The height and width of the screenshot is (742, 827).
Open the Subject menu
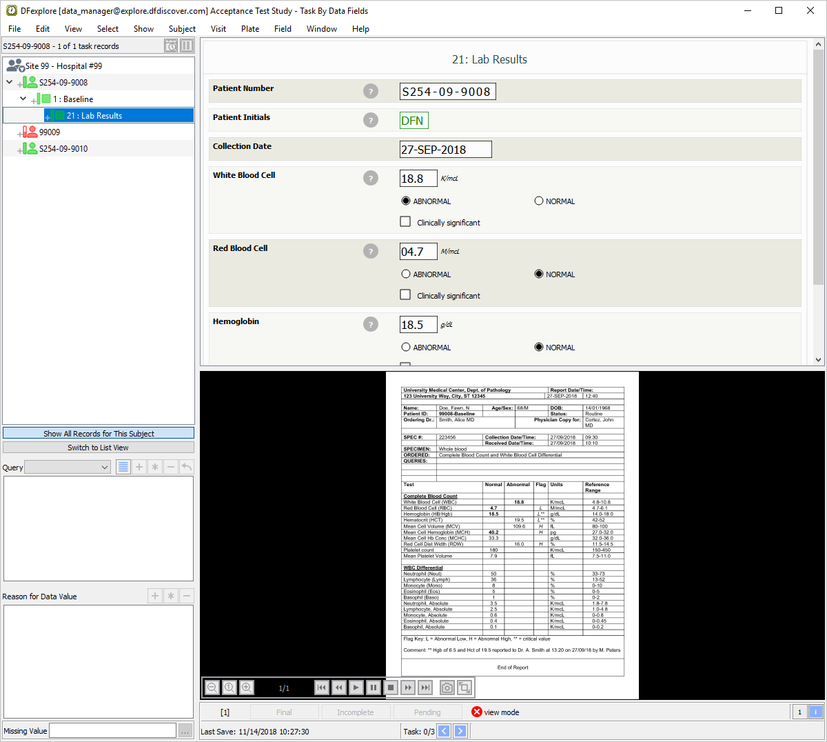[182, 29]
